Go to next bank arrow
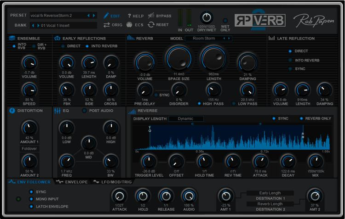345x219 pixels. (x=38, y=25)
